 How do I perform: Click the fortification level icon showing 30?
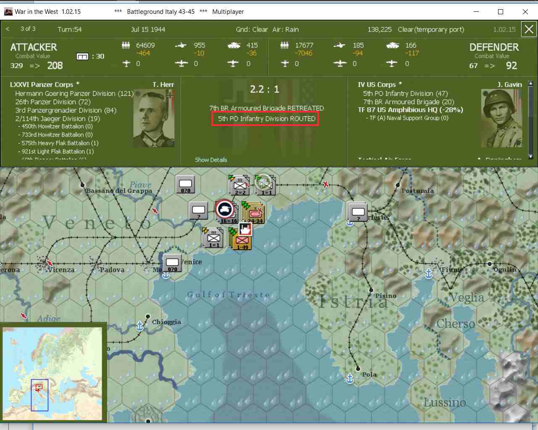[x=82, y=56]
